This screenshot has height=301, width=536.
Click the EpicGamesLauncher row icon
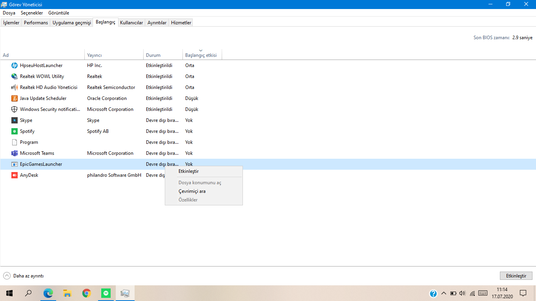(15, 164)
